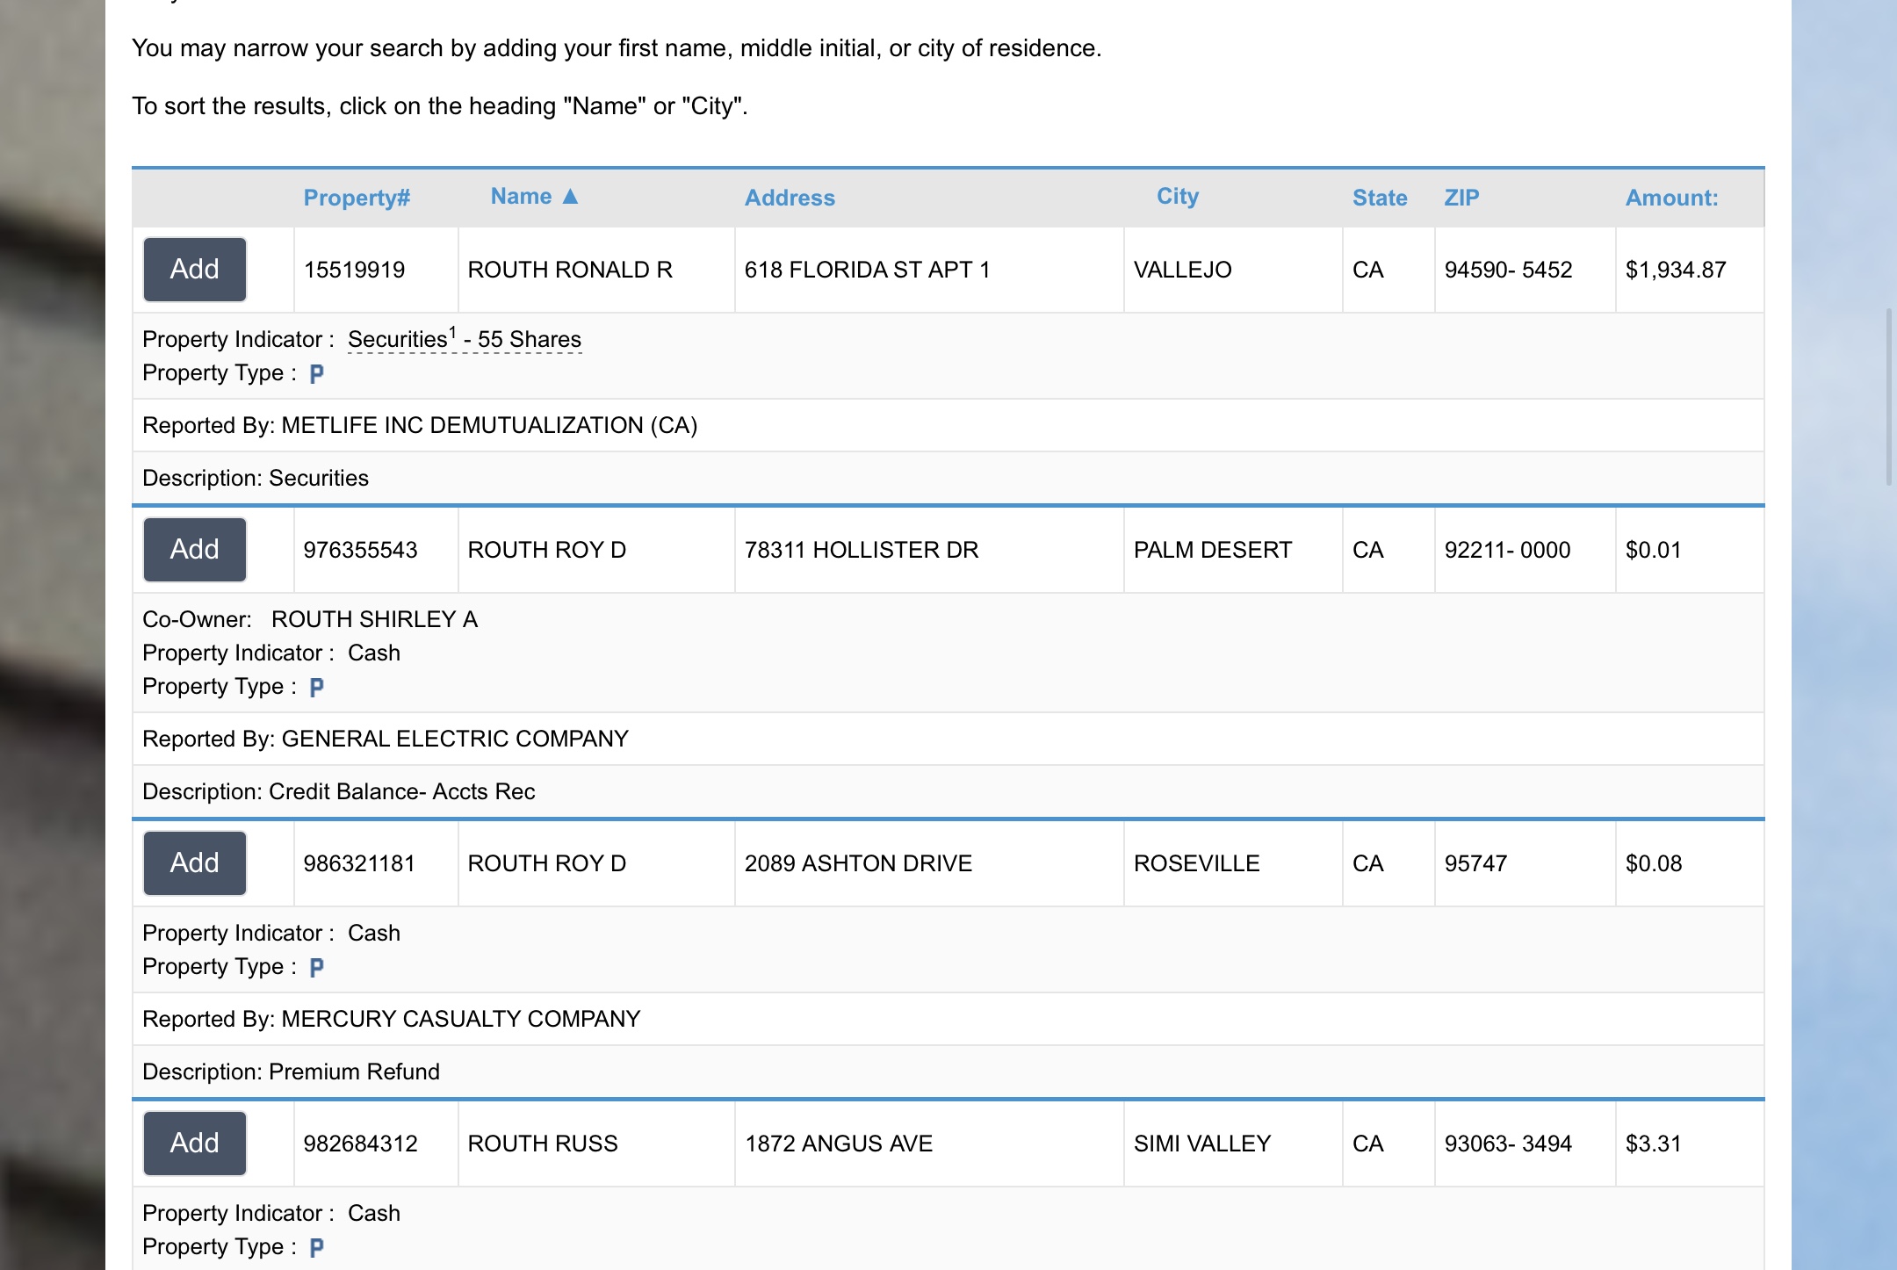
Task: Open the Securities - 55 Shares indicator link
Action: tap(465, 339)
